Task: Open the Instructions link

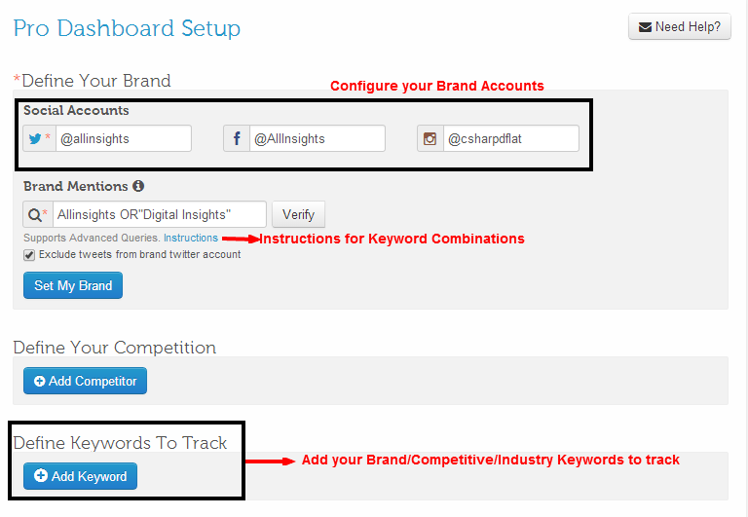Action: [191, 238]
